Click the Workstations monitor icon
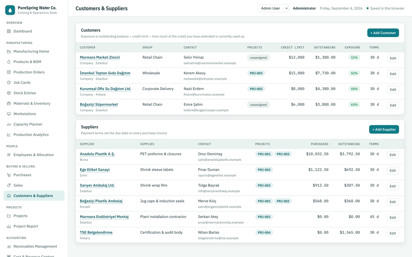Viewport: 412px width, 257px height. point(9,114)
